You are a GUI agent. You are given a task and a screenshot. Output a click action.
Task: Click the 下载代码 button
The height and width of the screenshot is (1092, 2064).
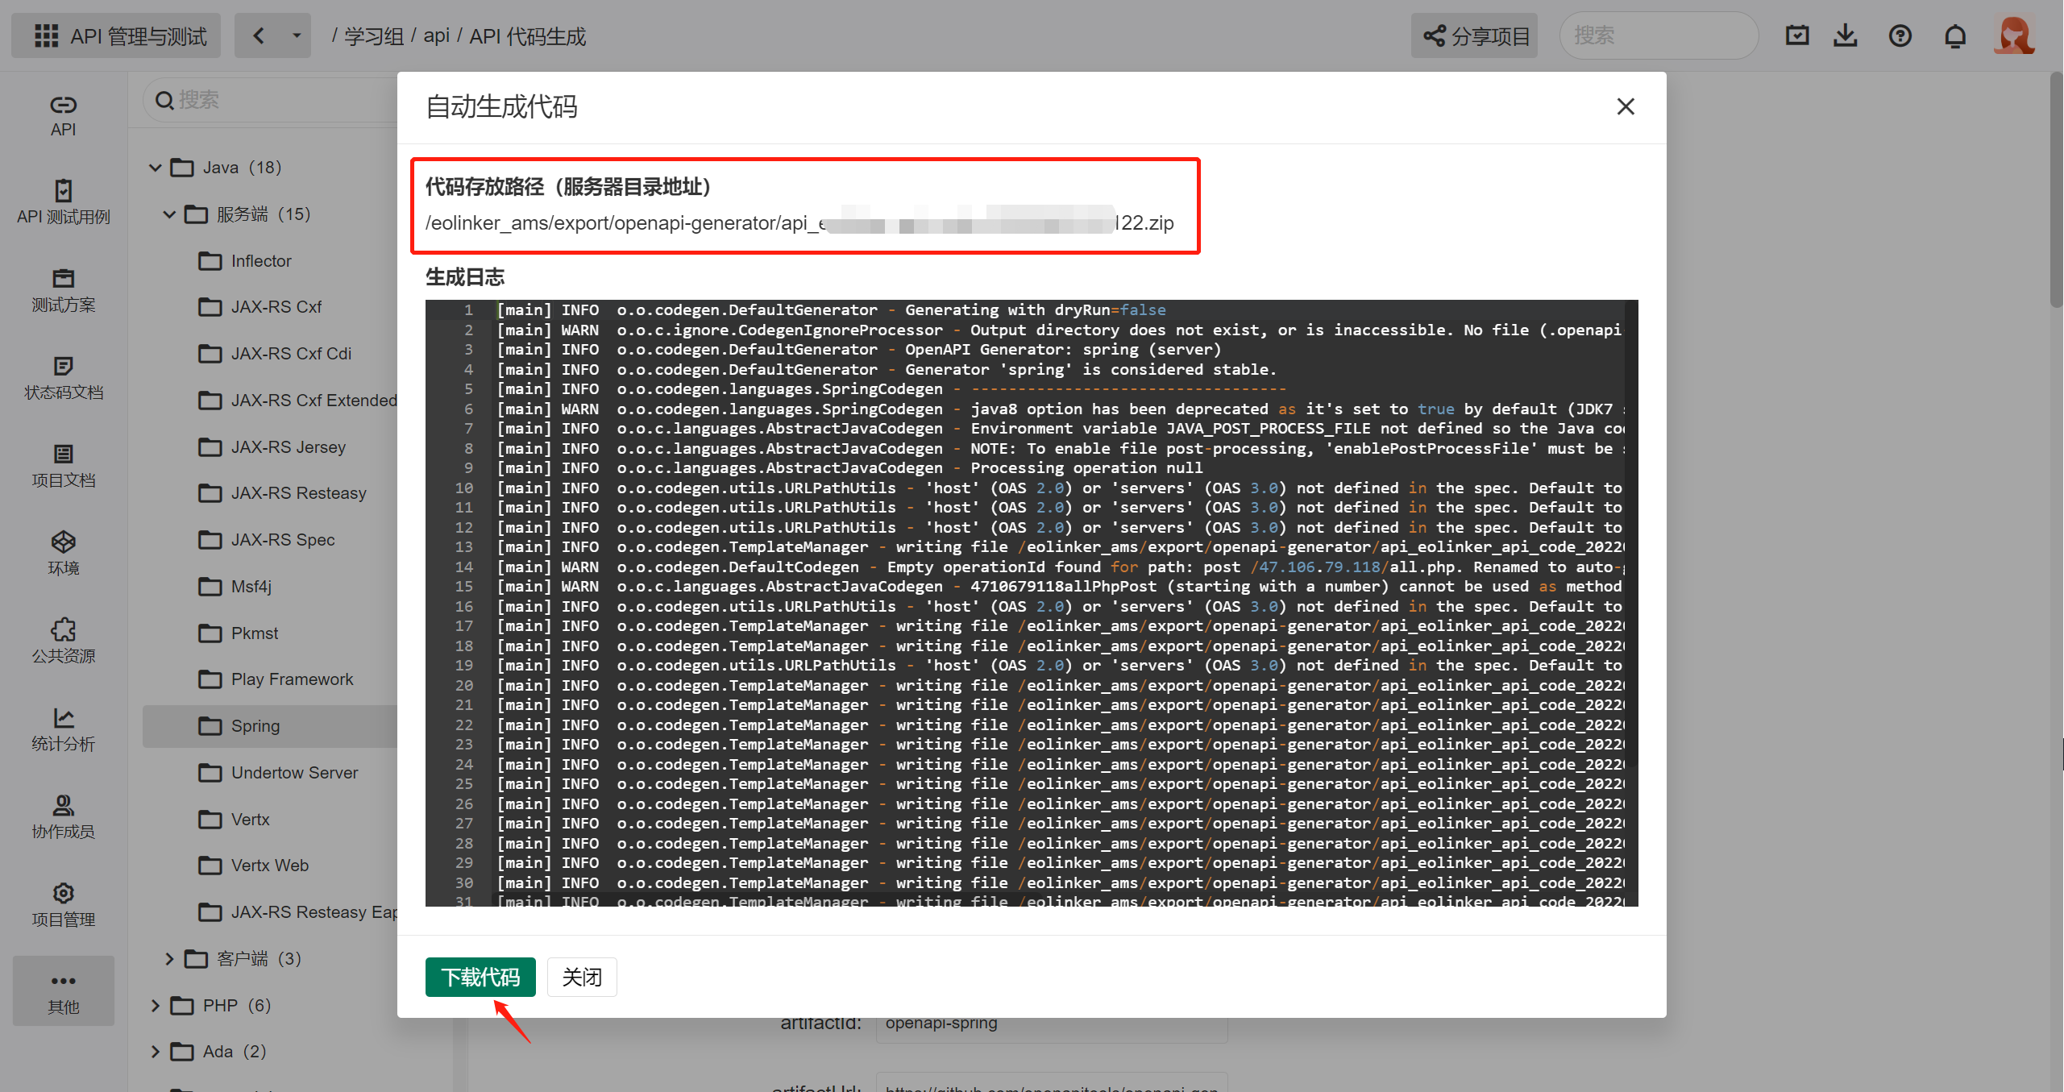tap(480, 977)
